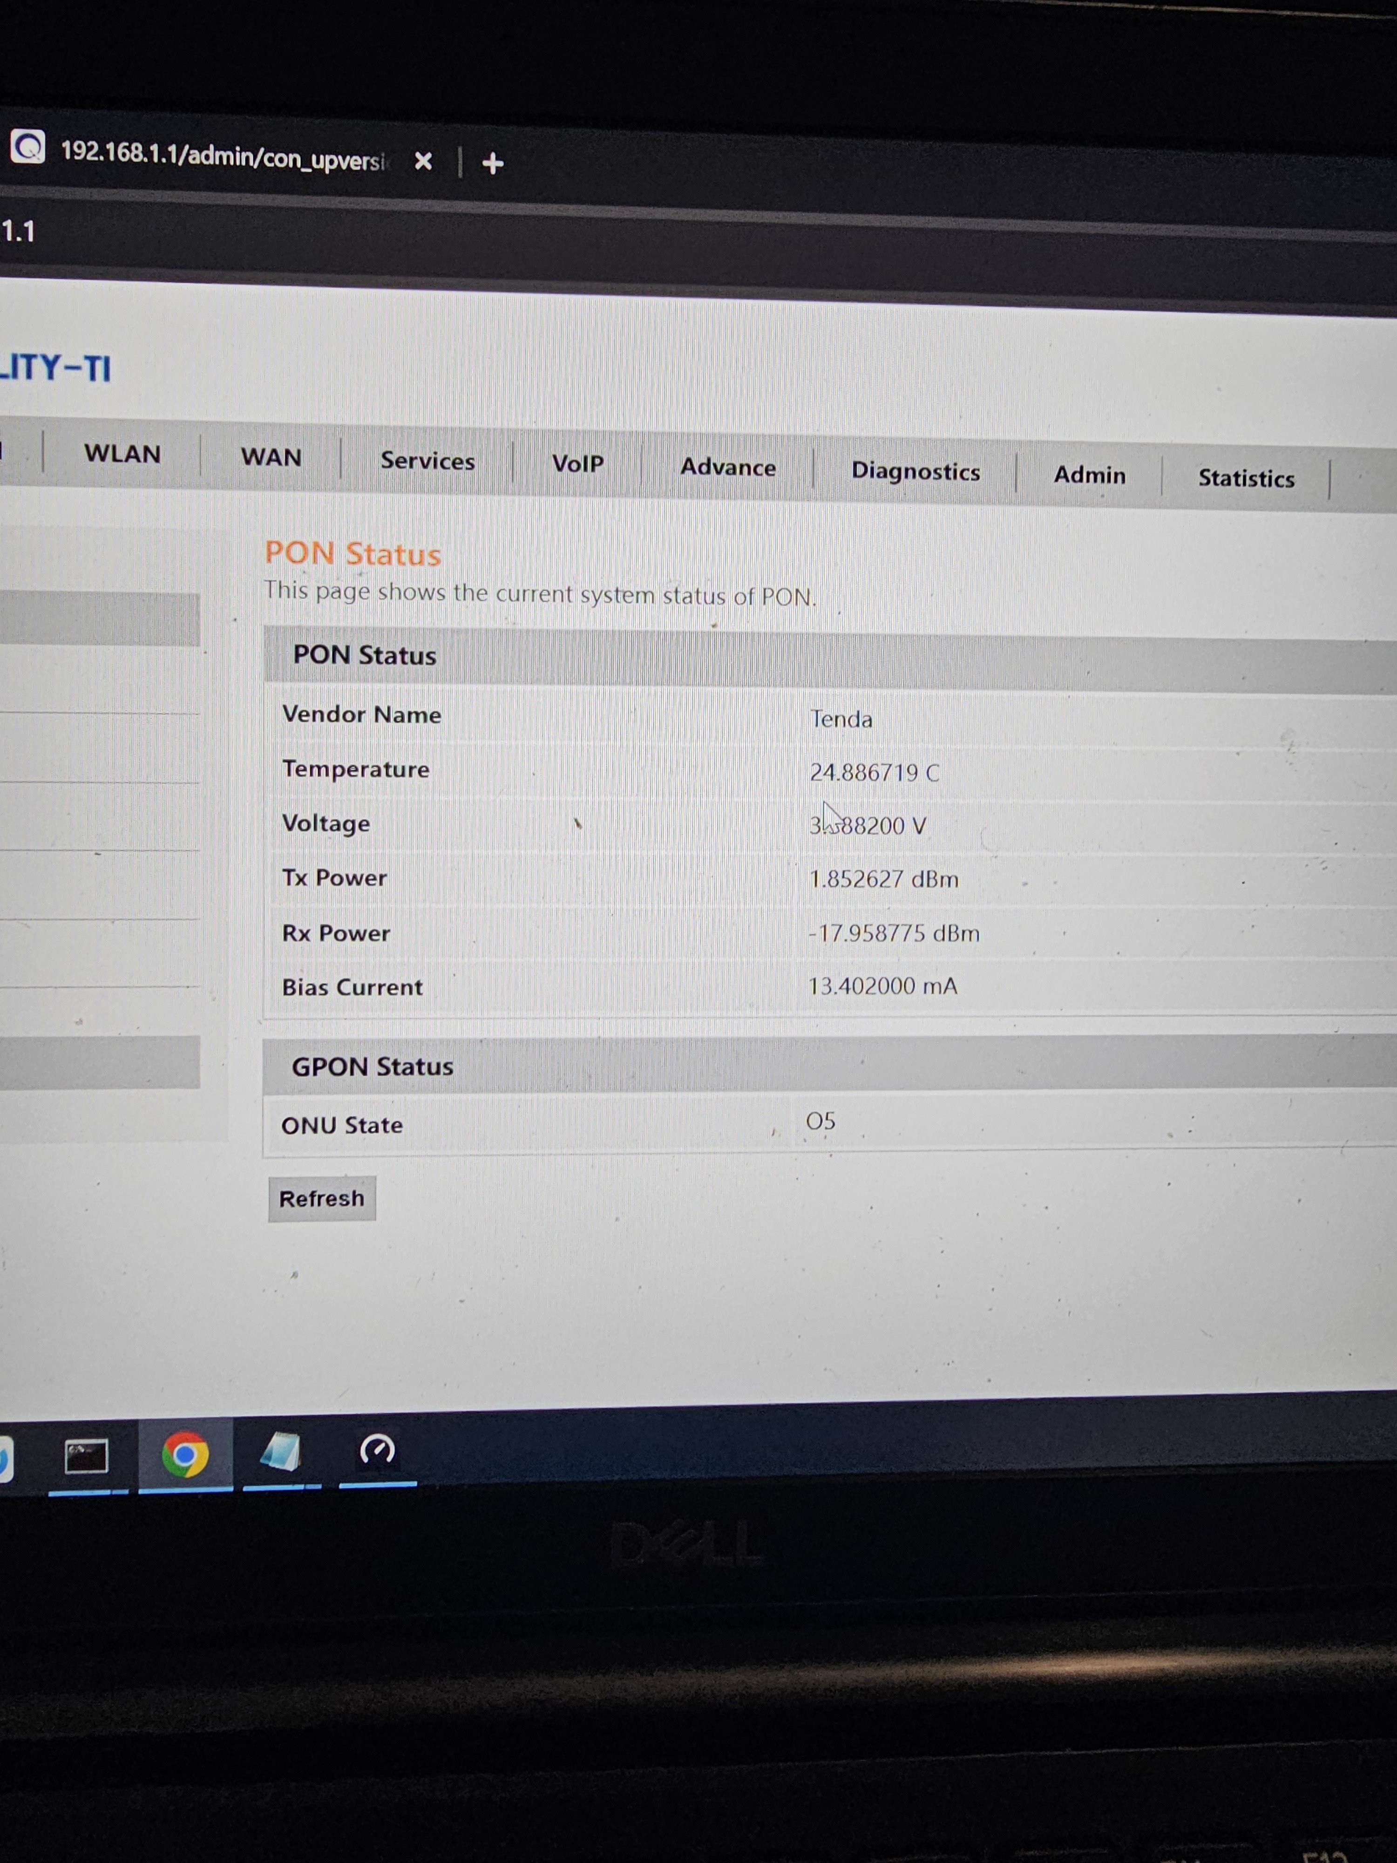Click the lower gray sidebar section

point(99,1062)
